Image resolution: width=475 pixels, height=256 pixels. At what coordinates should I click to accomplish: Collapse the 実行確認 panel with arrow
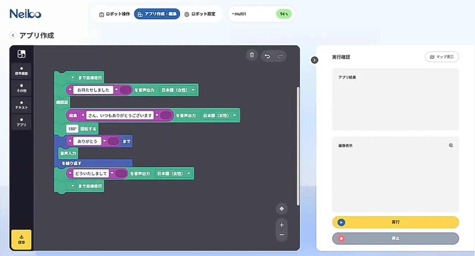(x=315, y=60)
